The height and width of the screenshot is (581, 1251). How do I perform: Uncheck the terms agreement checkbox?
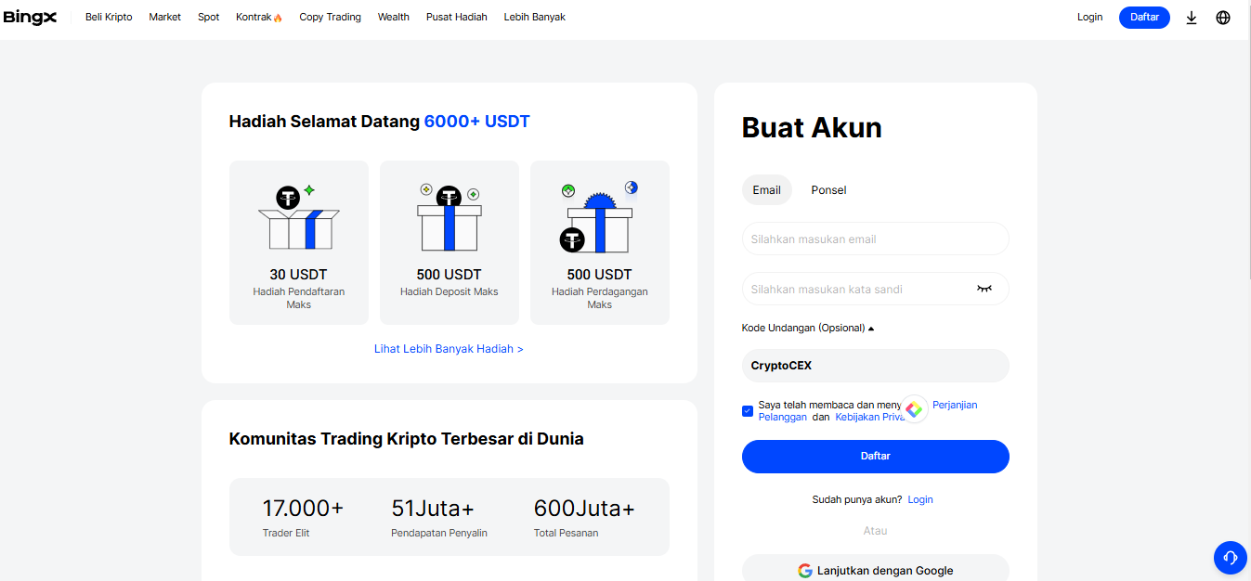coord(748,410)
